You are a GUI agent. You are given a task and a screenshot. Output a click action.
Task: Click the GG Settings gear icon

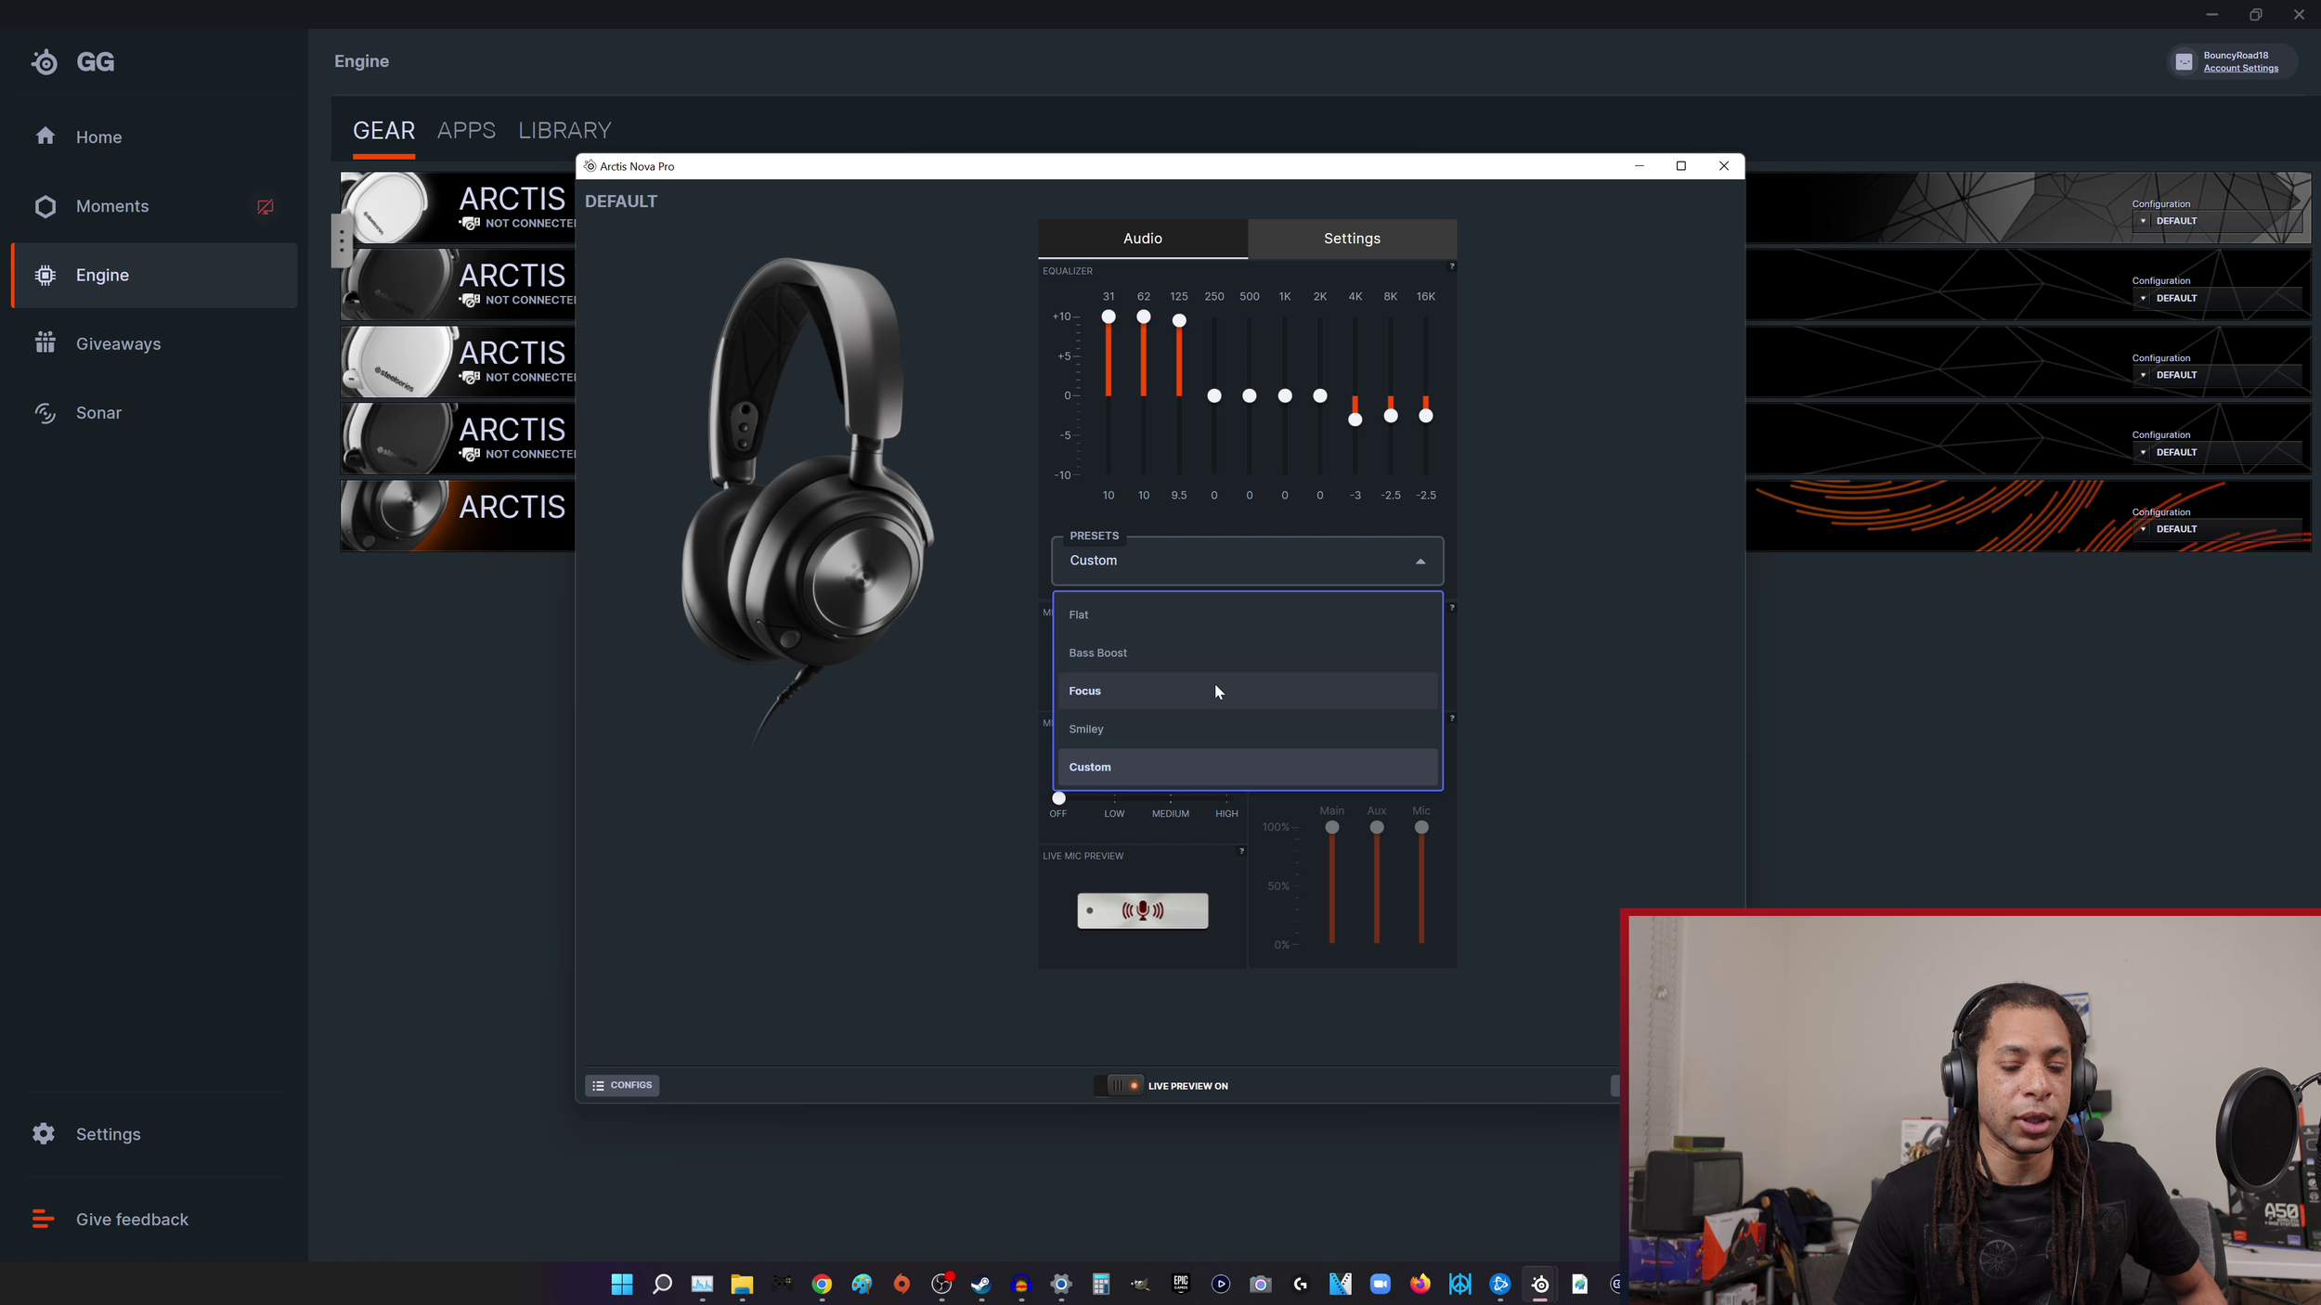44,1134
